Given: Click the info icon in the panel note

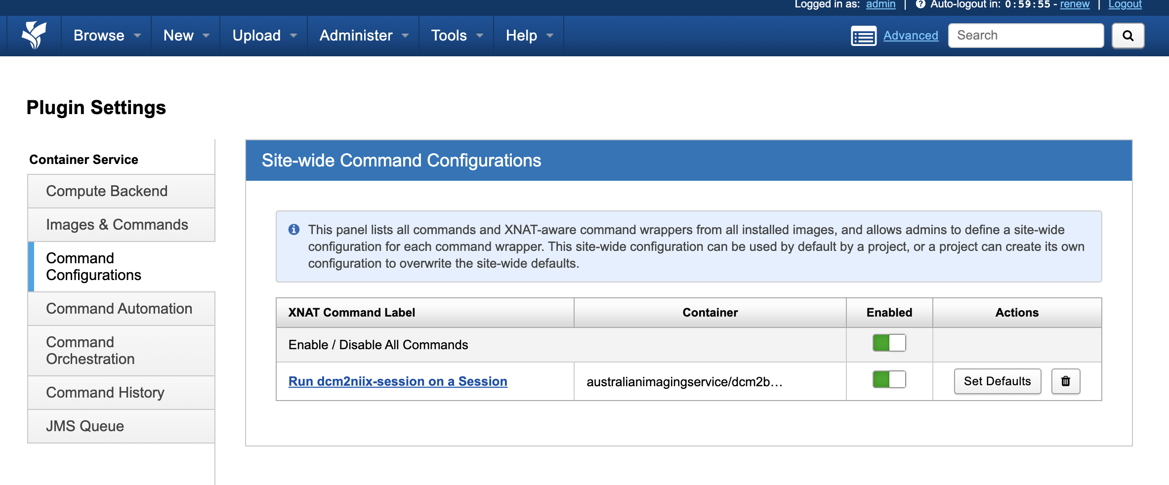Looking at the screenshot, I should pyautogui.click(x=294, y=230).
